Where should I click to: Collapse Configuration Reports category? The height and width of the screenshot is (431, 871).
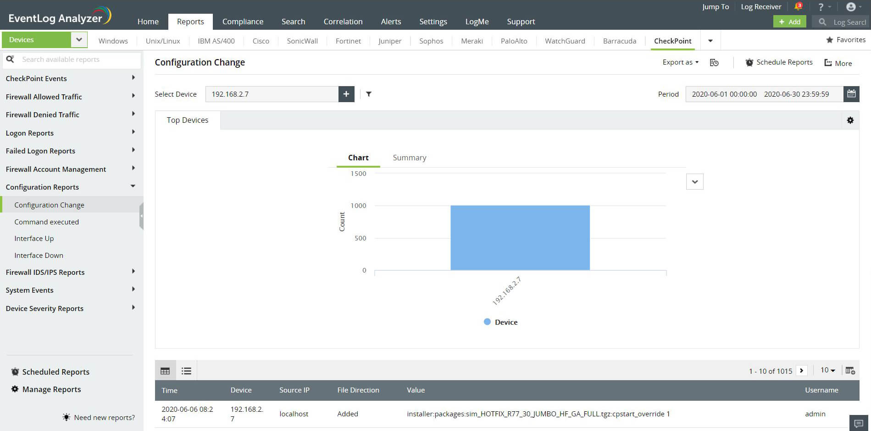(x=133, y=186)
